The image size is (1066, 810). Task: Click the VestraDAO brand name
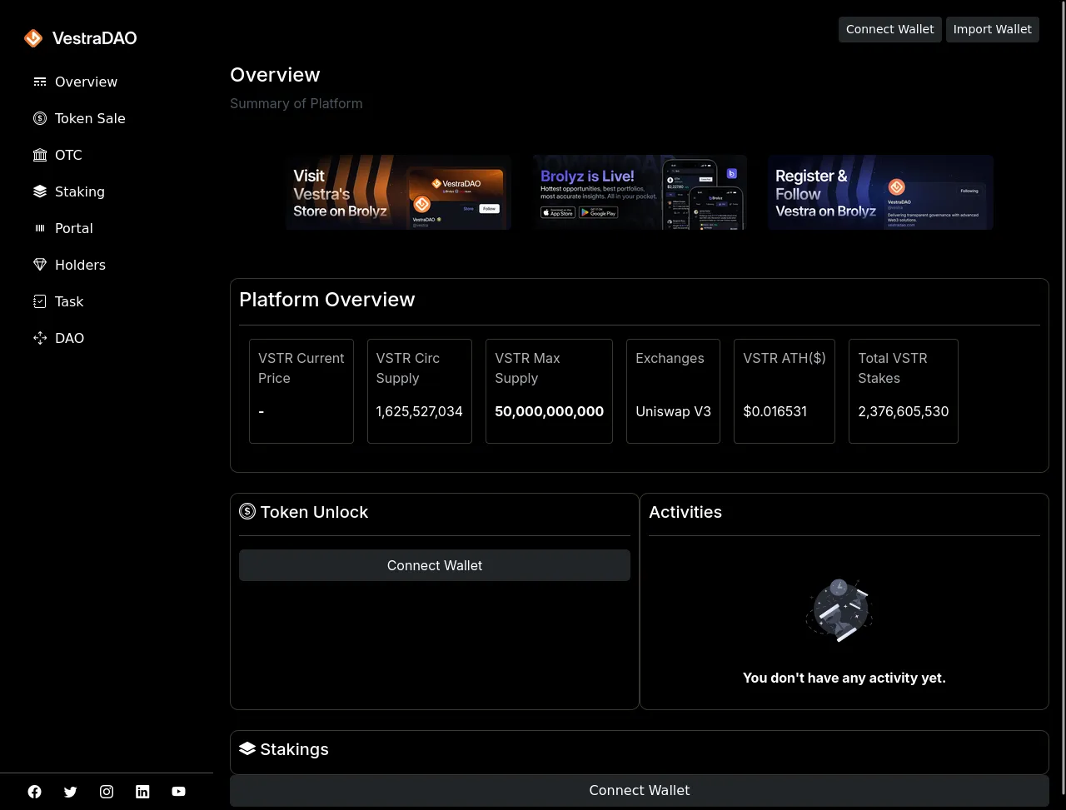(x=94, y=38)
